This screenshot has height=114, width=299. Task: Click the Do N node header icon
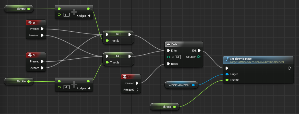point(168,44)
